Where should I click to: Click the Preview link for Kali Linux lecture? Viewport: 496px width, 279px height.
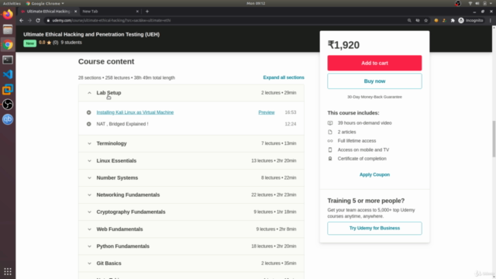click(267, 112)
